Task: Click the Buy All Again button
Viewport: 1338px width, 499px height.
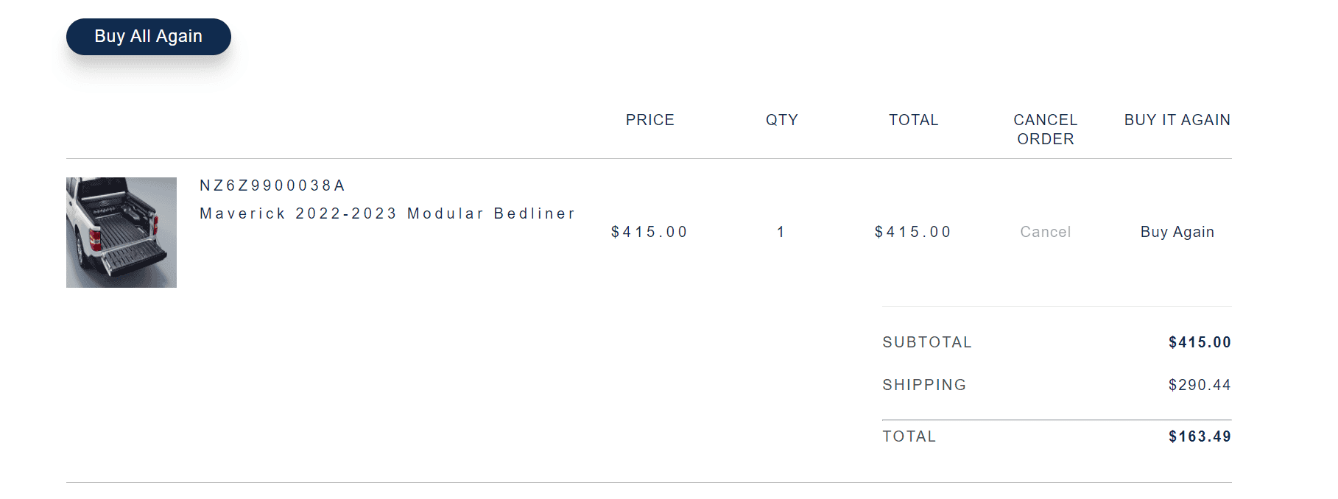Action: coord(148,37)
